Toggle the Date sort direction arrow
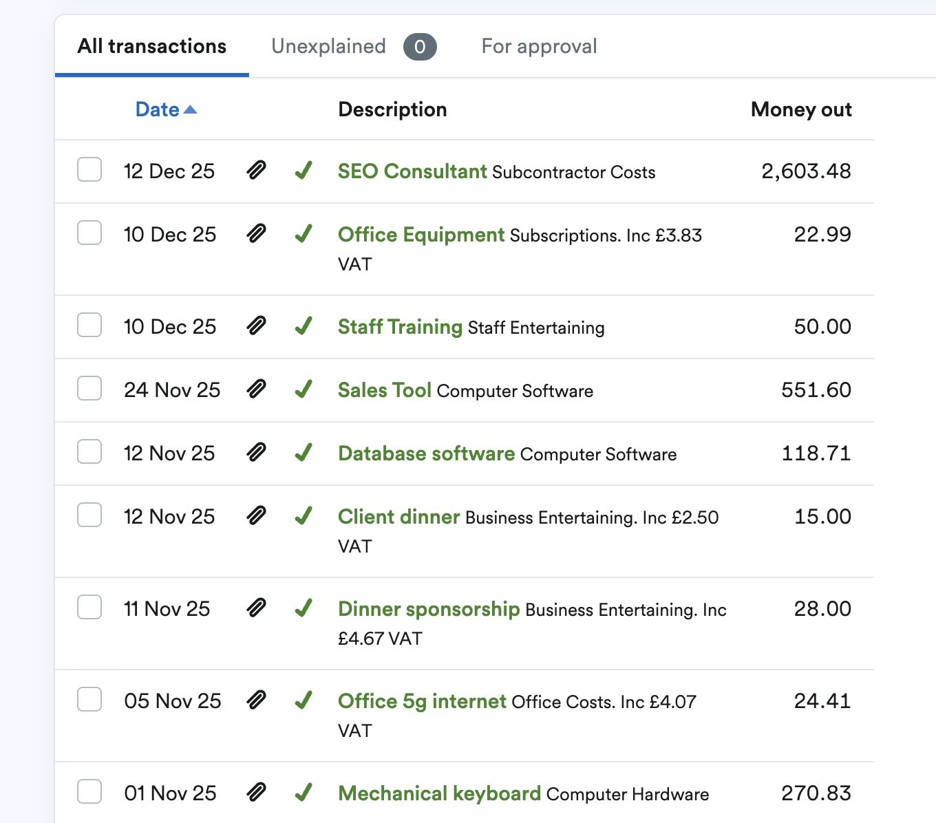Screen dimensions: 936x823 pyautogui.click(x=191, y=109)
